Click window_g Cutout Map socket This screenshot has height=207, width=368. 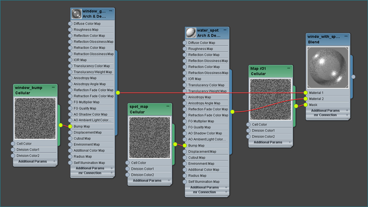pyautogui.click(x=70, y=138)
